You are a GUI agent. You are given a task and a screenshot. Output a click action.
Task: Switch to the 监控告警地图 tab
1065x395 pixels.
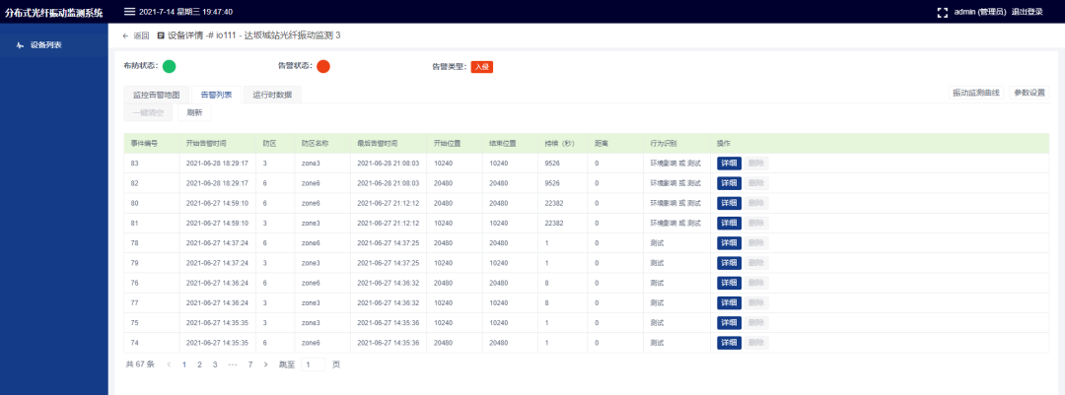pyautogui.click(x=156, y=95)
